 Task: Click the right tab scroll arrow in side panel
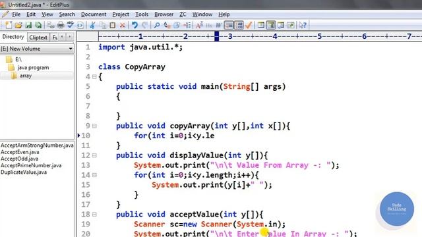[70, 37]
